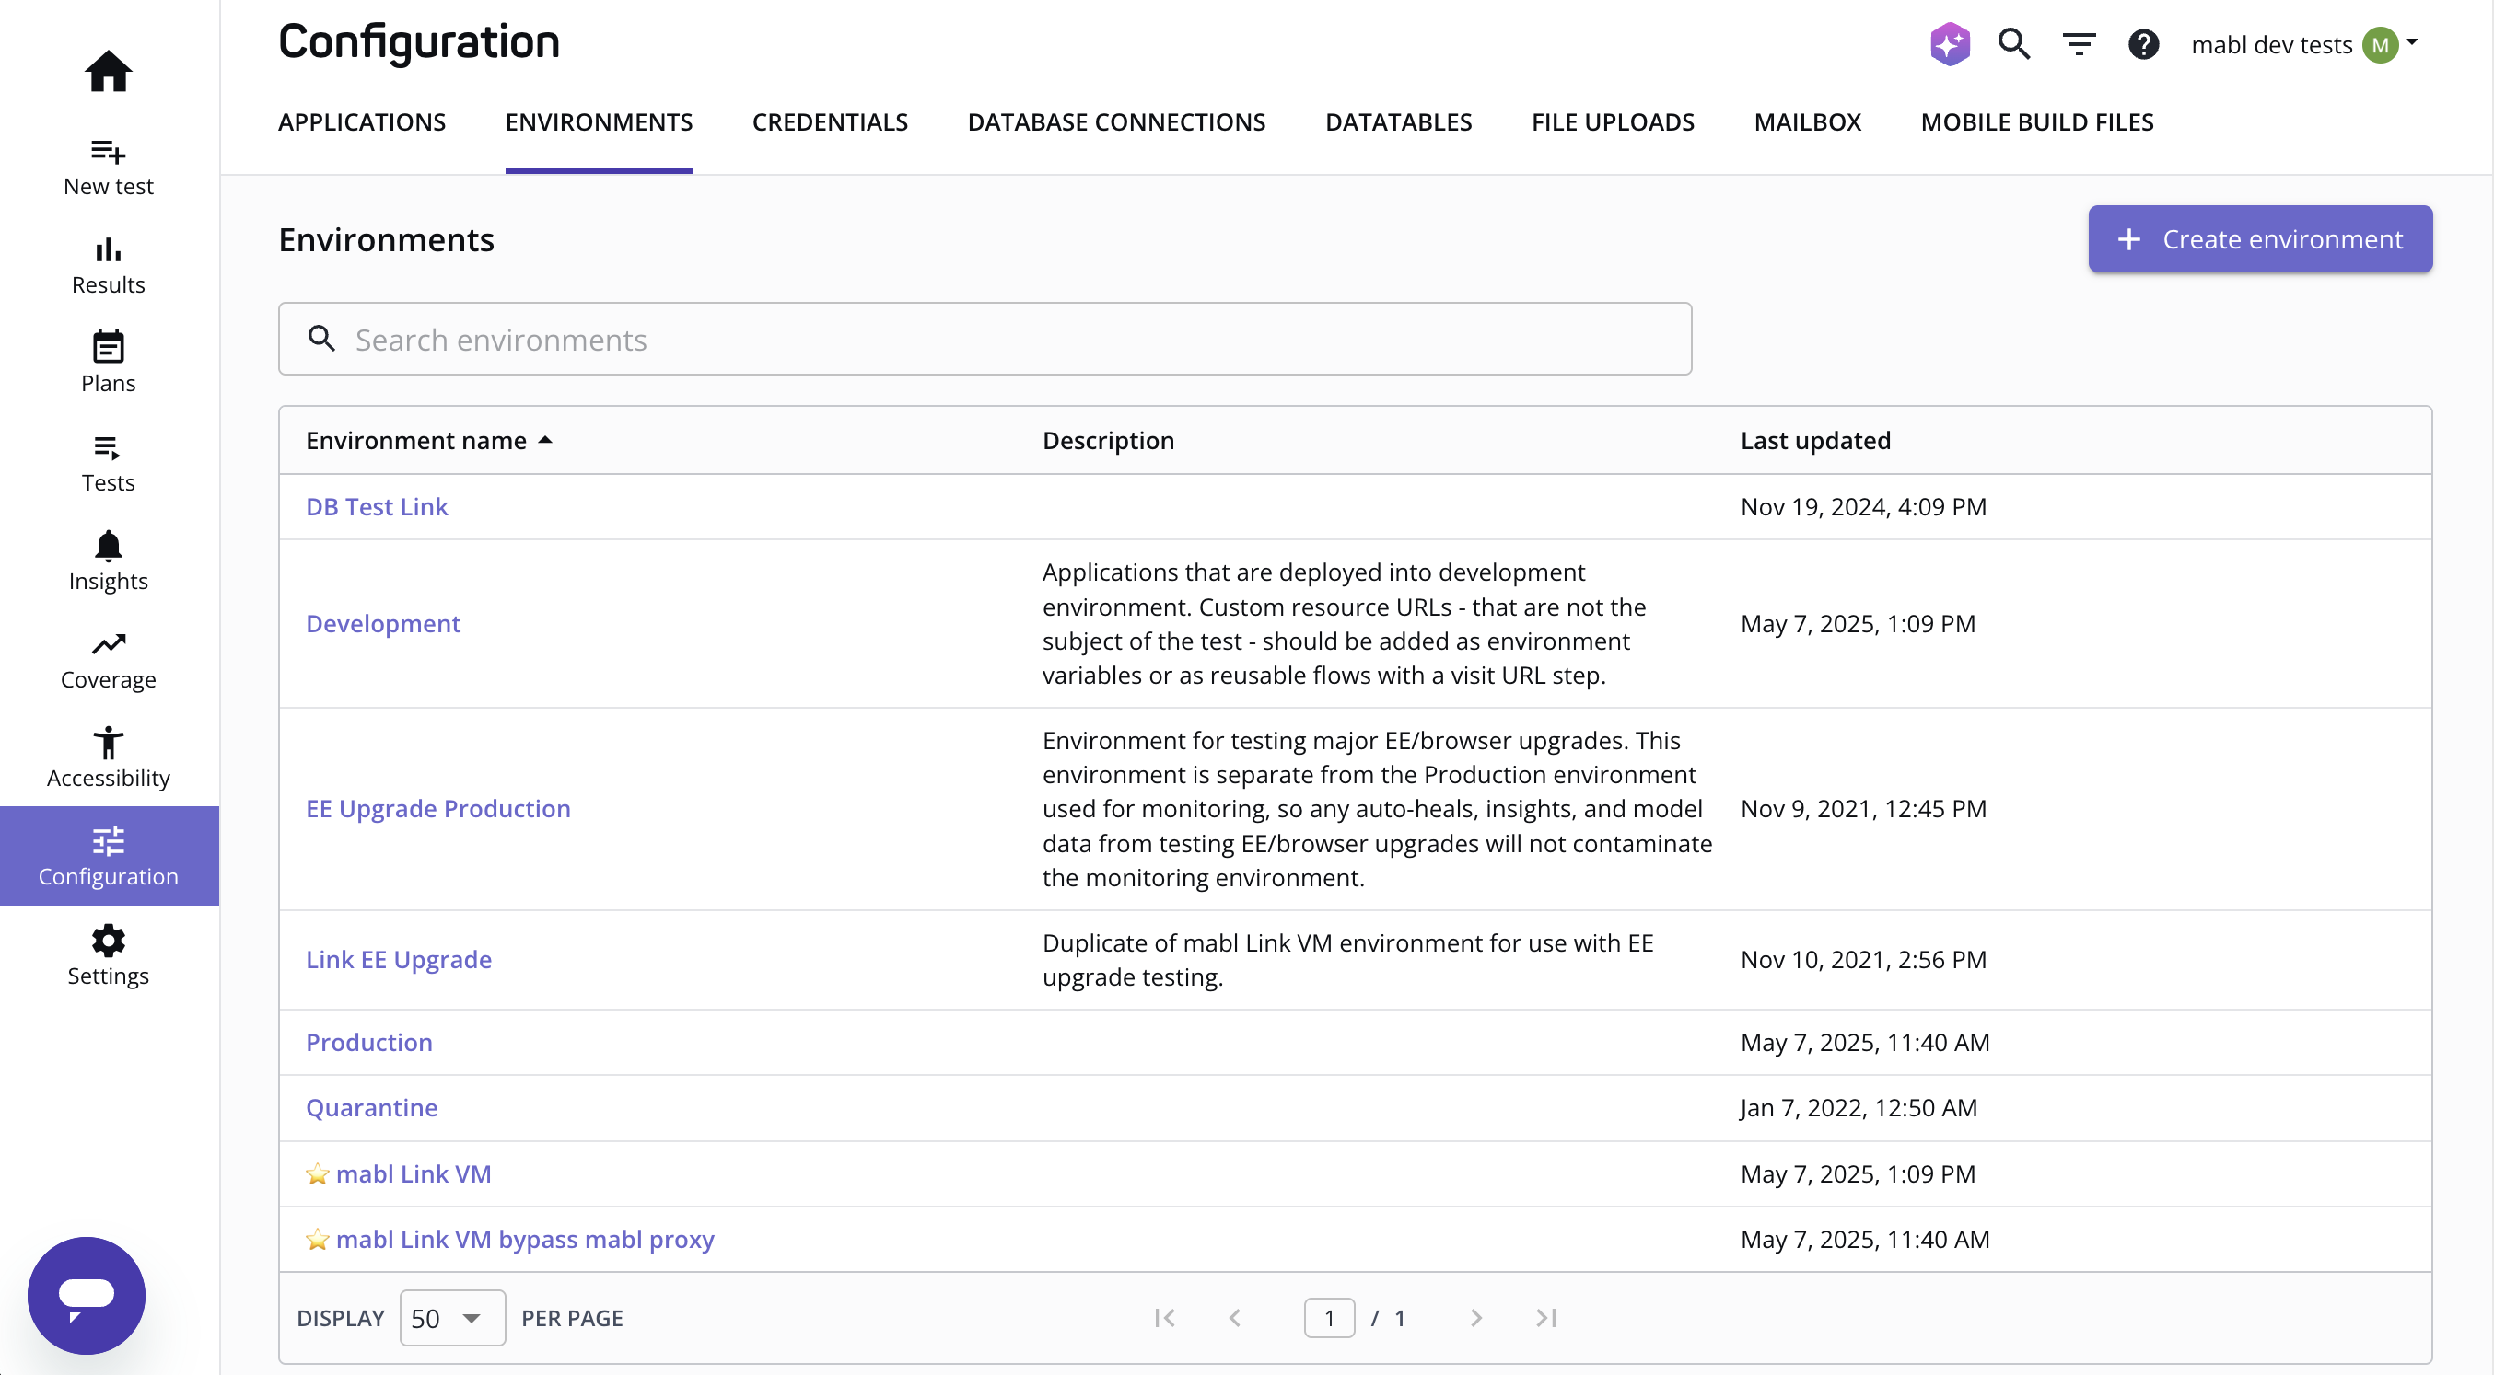Open the Home dashboard icon
This screenshot has width=2494, height=1375.
pos(108,72)
